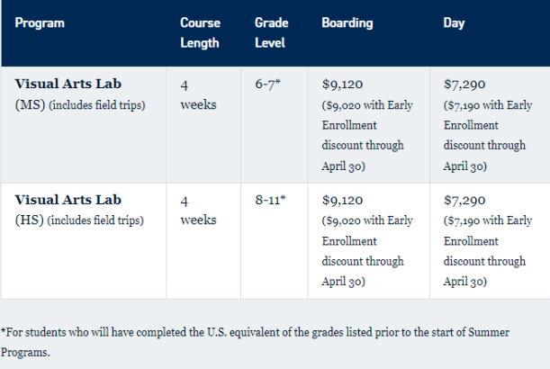
Task: Click the Program column header
Action: (39, 22)
